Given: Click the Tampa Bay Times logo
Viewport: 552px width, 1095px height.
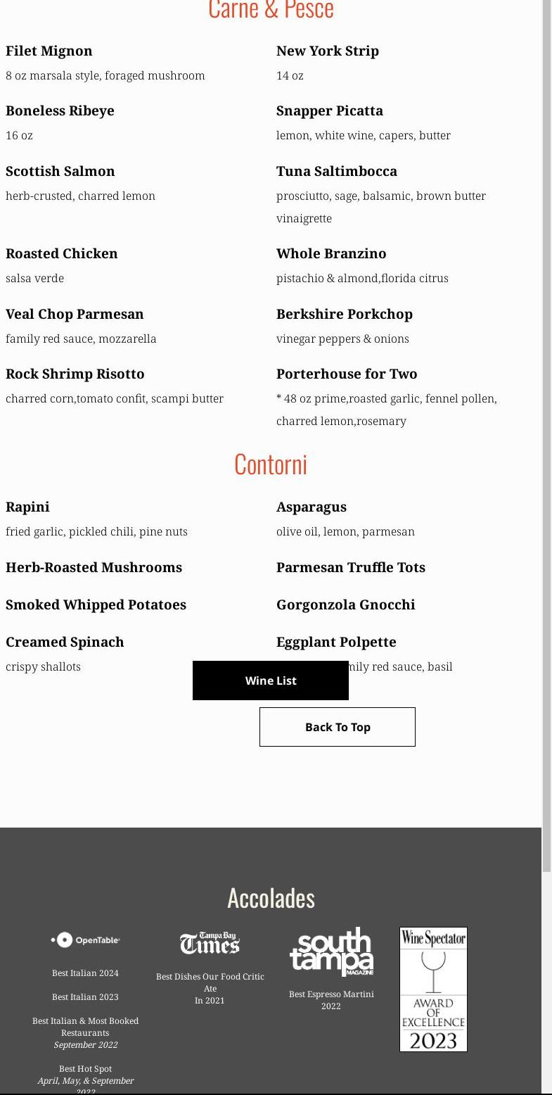Looking at the screenshot, I should 210,943.
